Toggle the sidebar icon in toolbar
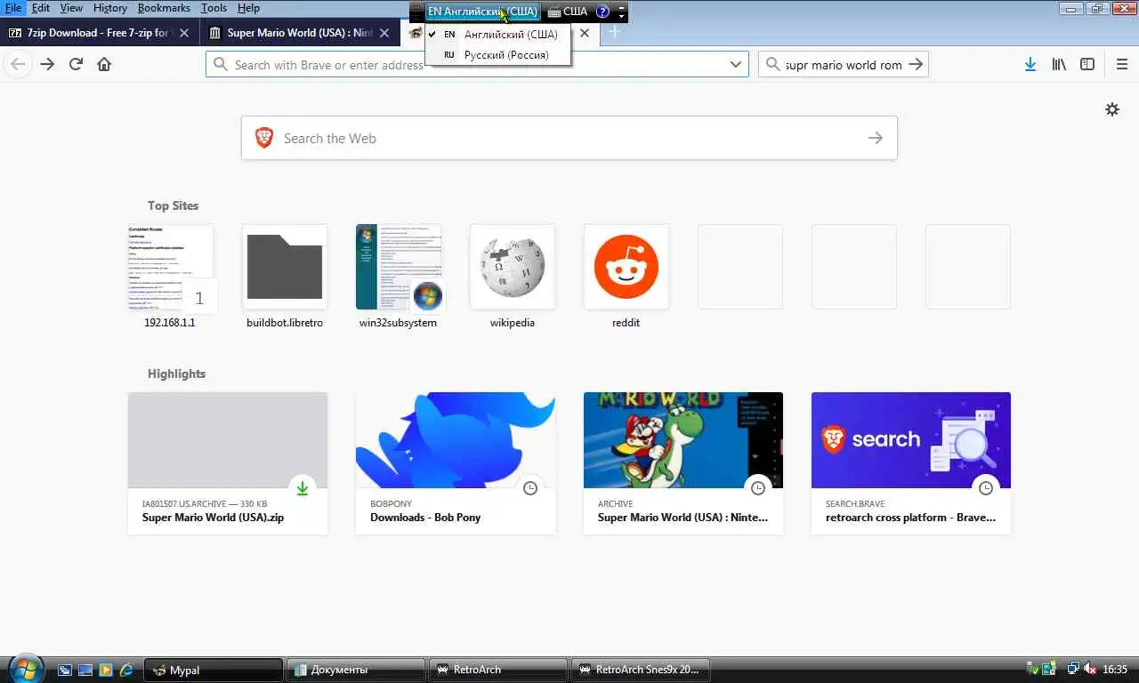 tap(1087, 64)
